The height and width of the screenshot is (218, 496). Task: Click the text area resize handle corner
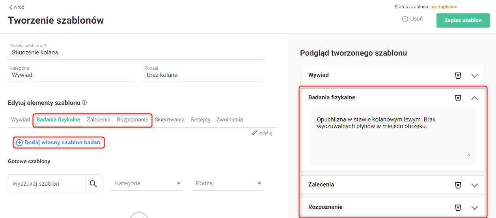click(x=468, y=155)
